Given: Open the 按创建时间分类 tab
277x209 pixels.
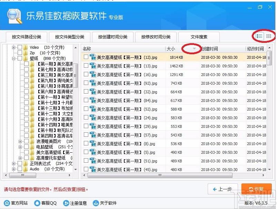Looking at the screenshot, I should [113, 37].
